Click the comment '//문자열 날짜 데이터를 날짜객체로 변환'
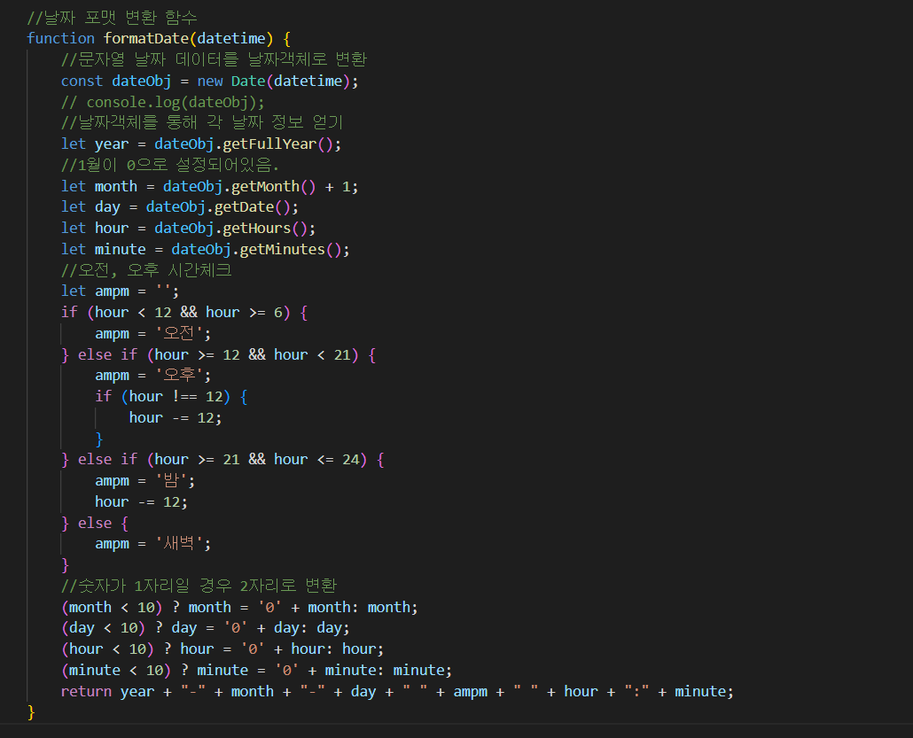The width and height of the screenshot is (913, 738). coord(214,59)
